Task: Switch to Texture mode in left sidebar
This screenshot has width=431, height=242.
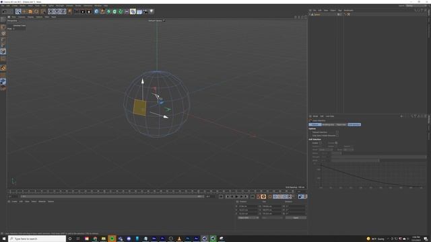Action: pos(3,34)
